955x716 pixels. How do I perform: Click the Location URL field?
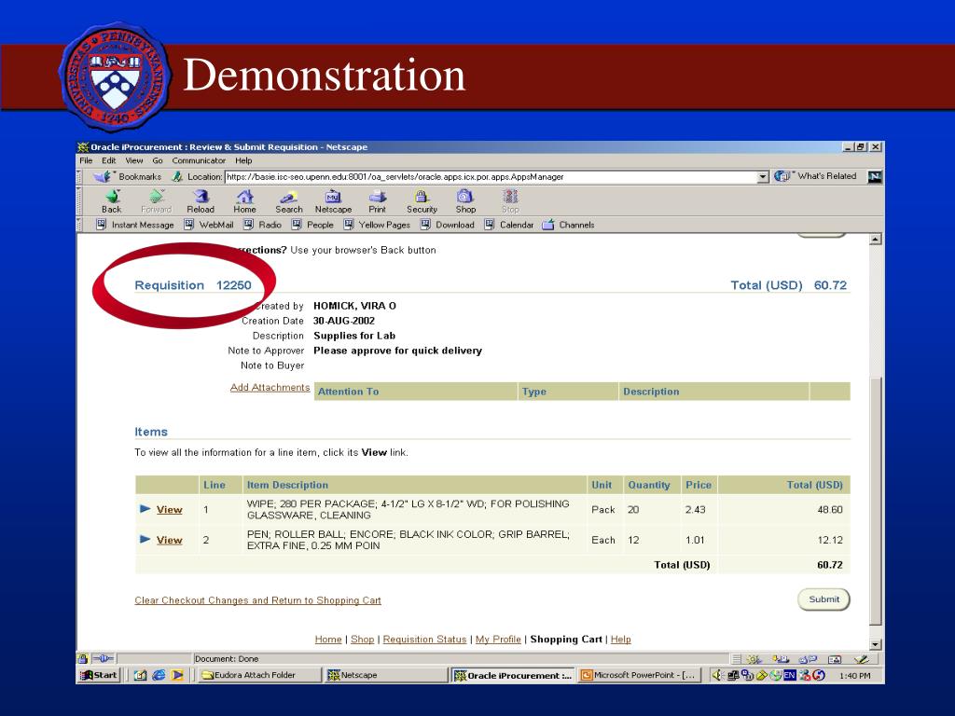(x=491, y=176)
